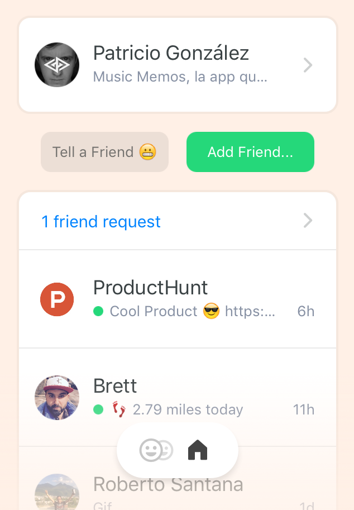Open the 1 friend request link
Viewport: 354px width, 510px height.
point(101,222)
